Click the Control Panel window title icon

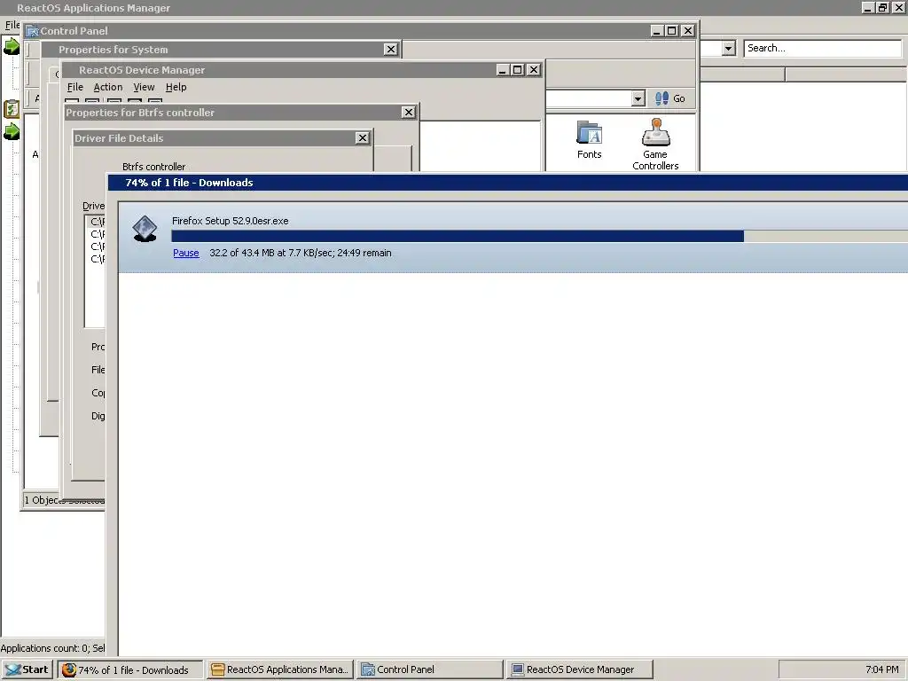tap(32, 31)
